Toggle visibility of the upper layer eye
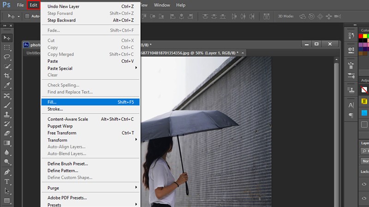The image size is (369, 207). [364, 184]
